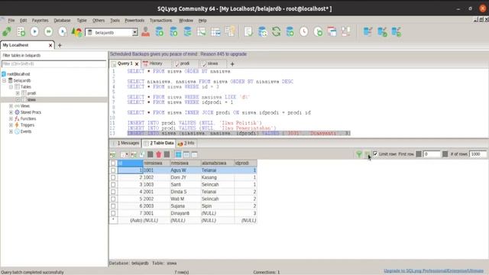The width and height of the screenshot is (489, 275).
Task: Check the row checkbox for Dinayanti
Action: point(113,213)
